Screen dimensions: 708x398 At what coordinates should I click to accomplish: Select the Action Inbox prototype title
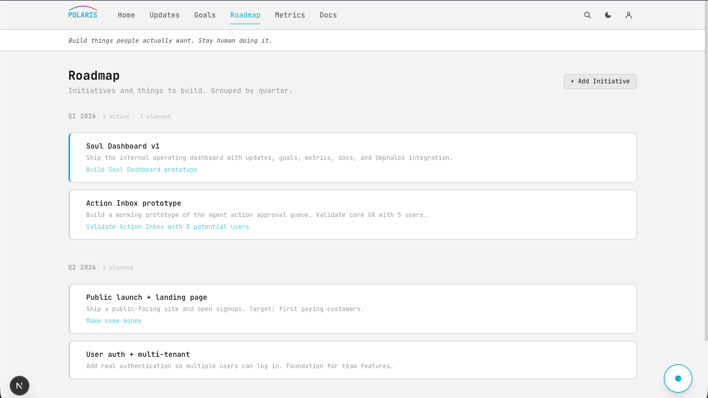tap(134, 203)
